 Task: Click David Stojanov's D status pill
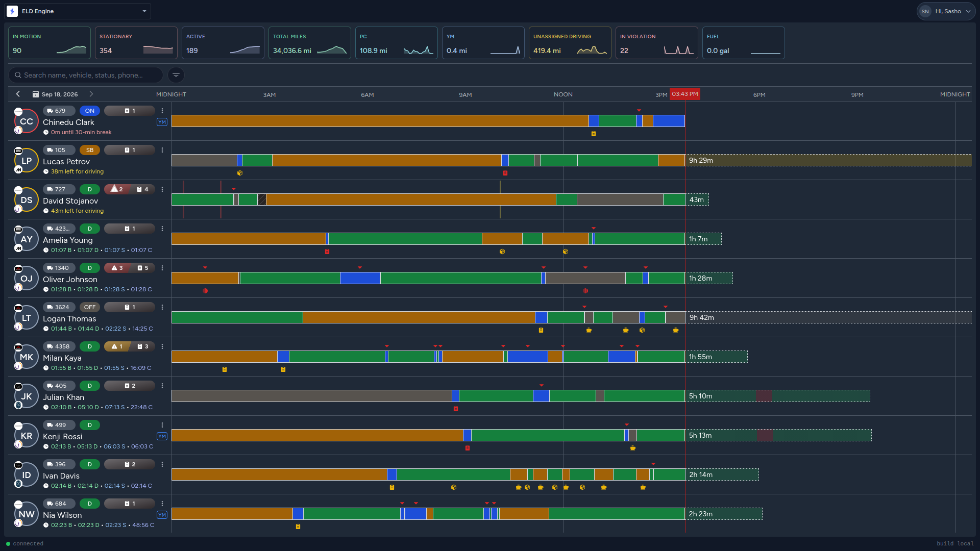tap(90, 189)
